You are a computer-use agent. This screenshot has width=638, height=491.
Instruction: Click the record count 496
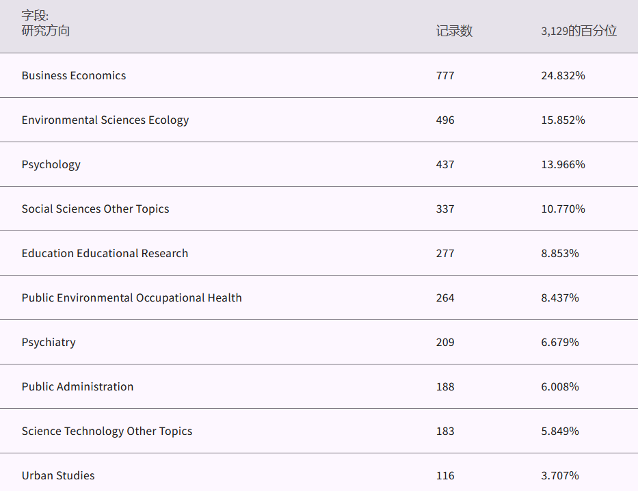(445, 120)
